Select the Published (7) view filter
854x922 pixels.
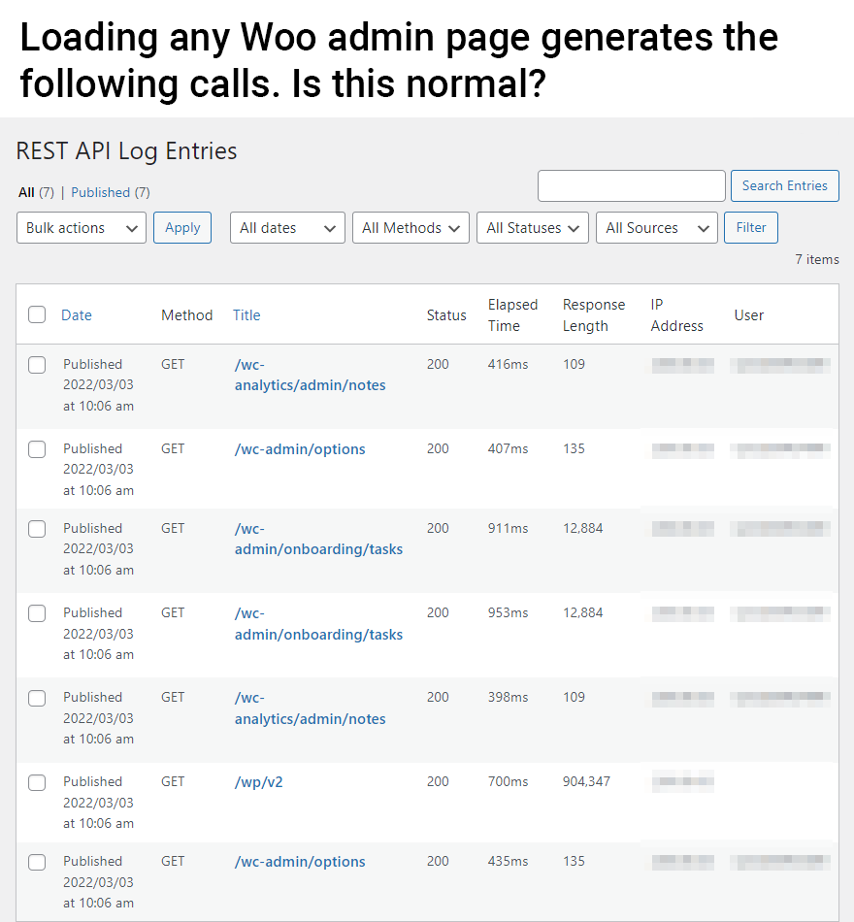pos(111,192)
